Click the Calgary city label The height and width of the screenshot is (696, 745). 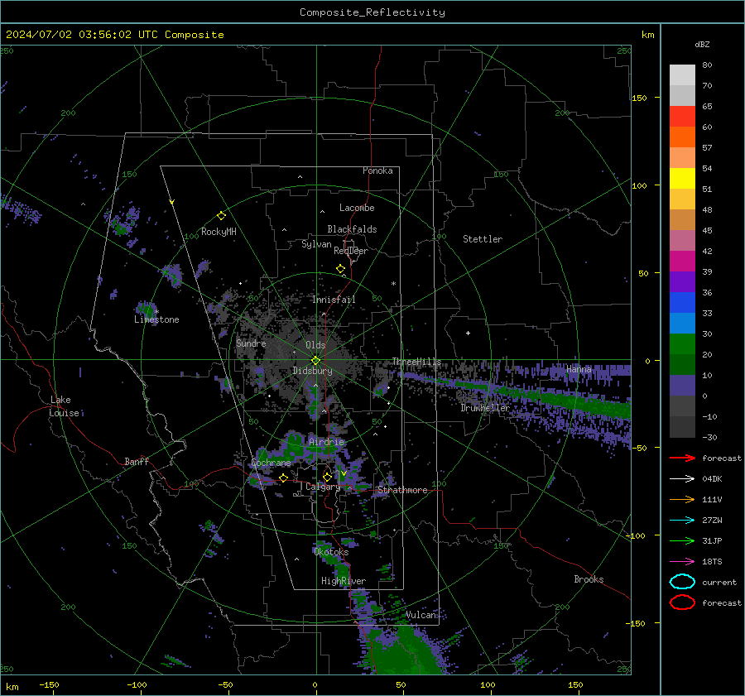coord(323,487)
